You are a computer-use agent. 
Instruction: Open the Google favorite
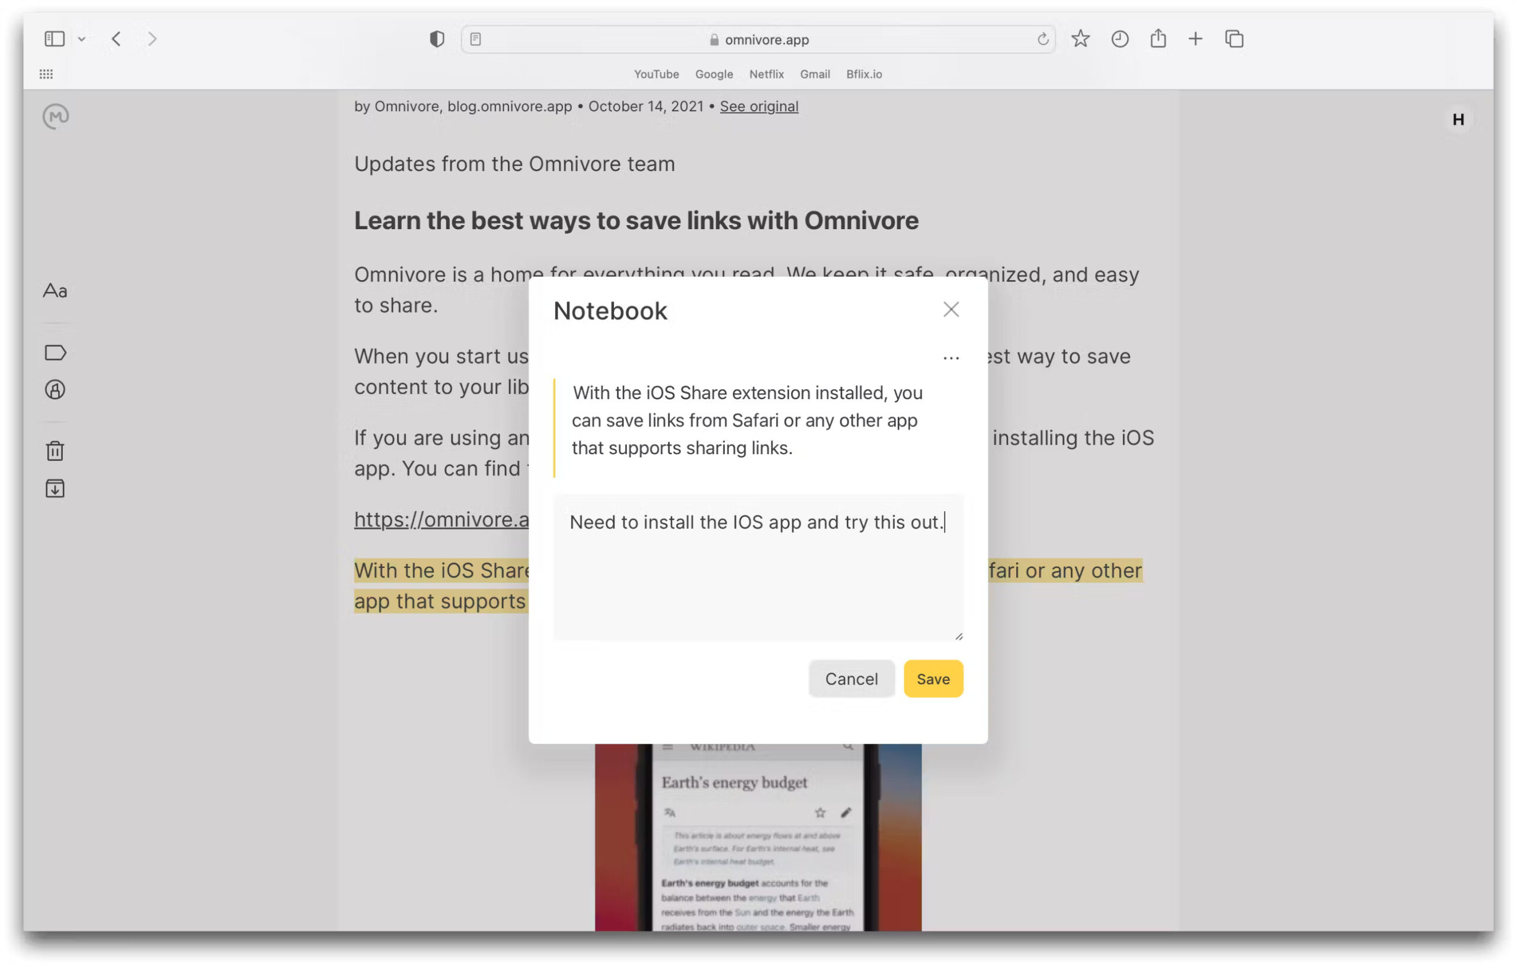714,74
